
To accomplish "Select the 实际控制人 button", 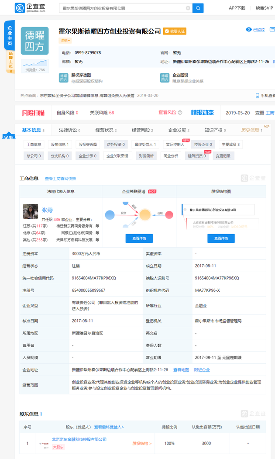I will [x=175, y=144].
